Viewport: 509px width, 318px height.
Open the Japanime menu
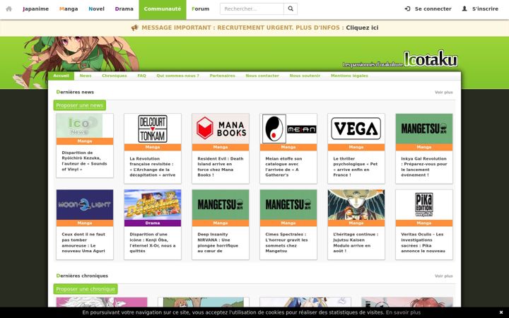(x=36, y=8)
